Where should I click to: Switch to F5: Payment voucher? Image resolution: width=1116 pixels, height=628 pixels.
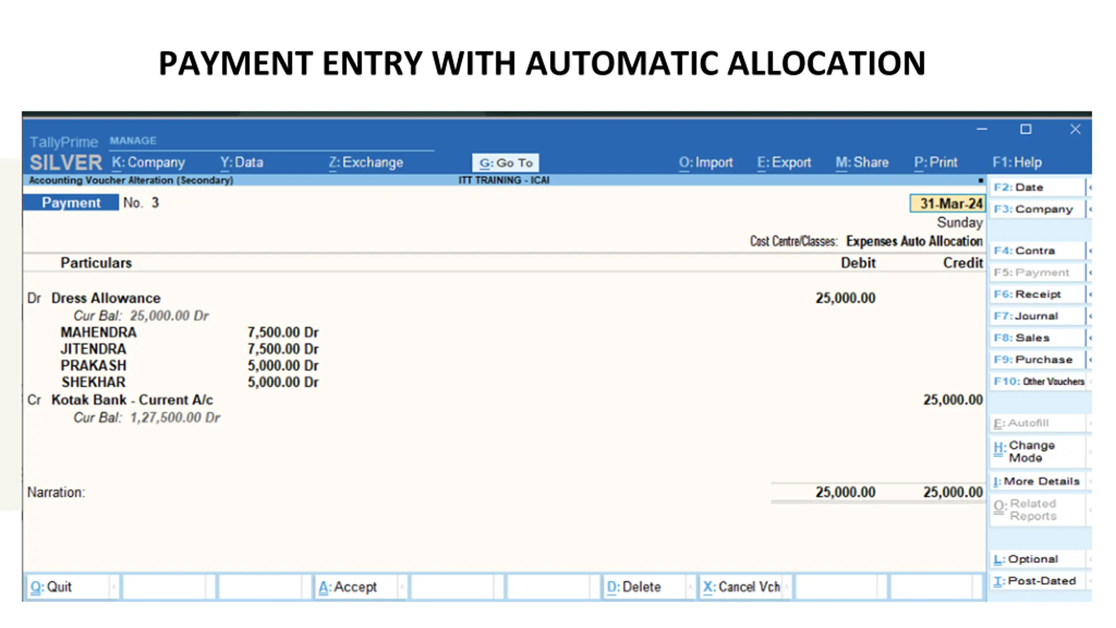pos(1037,273)
